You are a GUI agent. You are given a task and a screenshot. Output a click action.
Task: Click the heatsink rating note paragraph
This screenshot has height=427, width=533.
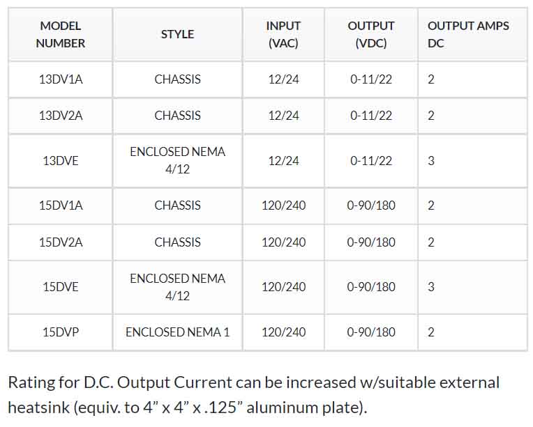[253, 395]
